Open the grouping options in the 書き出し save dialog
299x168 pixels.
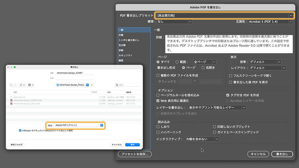coord(31,85)
